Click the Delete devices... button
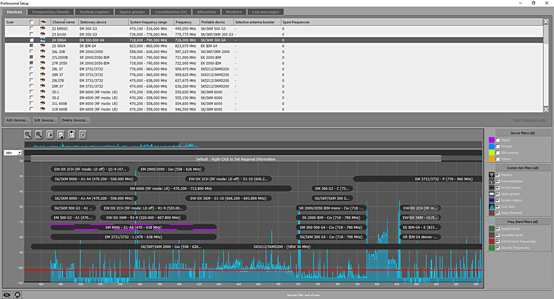The width and height of the screenshot is (554, 299). 75,120
